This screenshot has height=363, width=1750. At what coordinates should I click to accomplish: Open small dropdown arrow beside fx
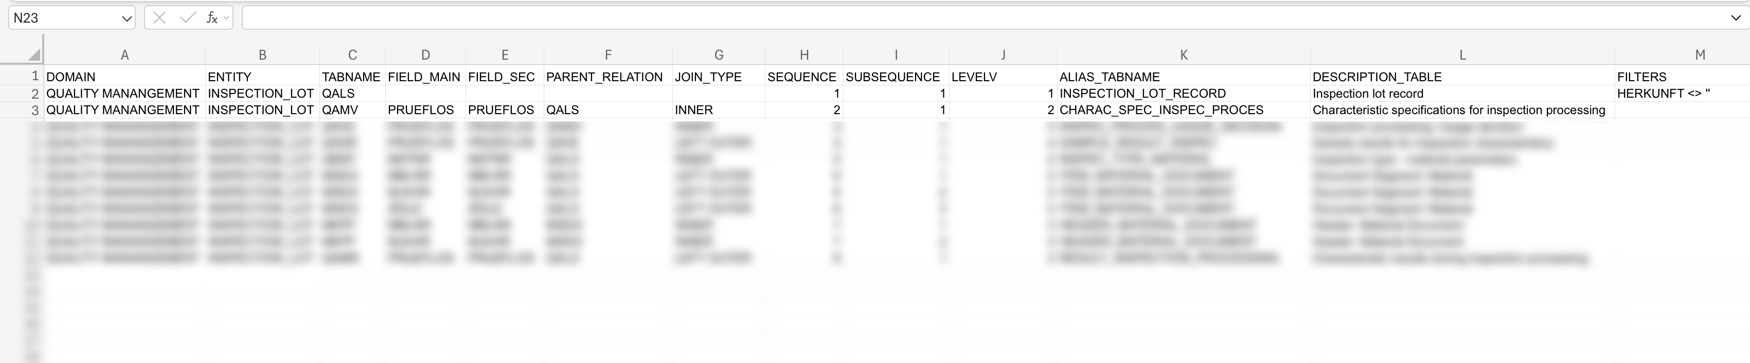[226, 19]
